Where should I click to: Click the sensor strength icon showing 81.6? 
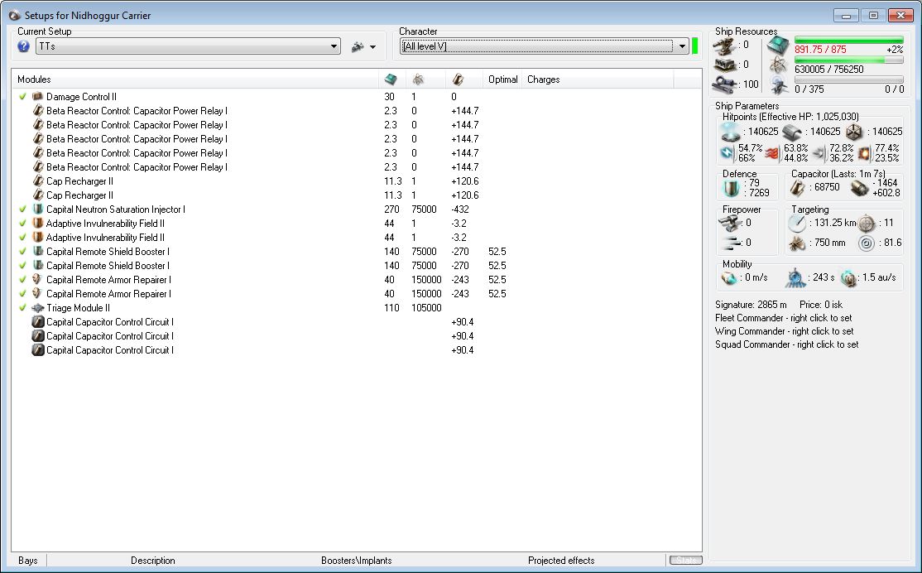coord(867,243)
